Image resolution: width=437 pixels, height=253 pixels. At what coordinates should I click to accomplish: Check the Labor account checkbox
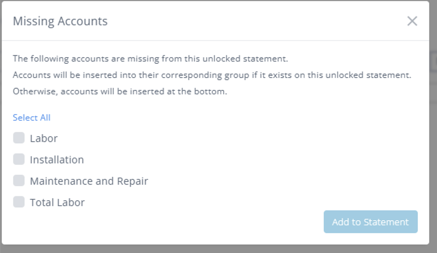pyautogui.click(x=19, y=138)
